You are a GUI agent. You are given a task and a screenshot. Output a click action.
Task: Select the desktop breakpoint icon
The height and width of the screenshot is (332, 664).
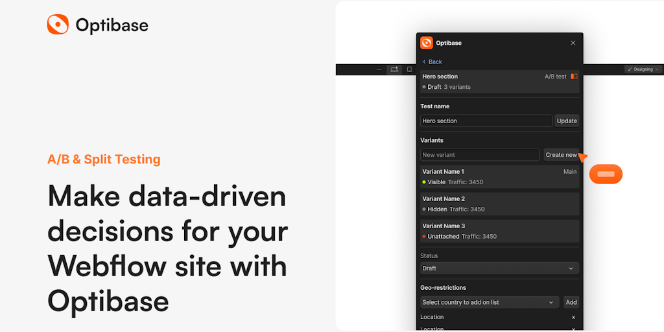coord(394,69)
